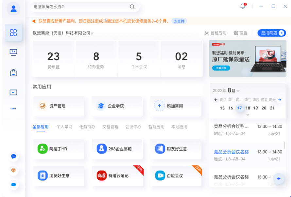This screenshot has width=291, height=197.
Task: Collapse the calendar with down triangle
Action: point(248,115)
